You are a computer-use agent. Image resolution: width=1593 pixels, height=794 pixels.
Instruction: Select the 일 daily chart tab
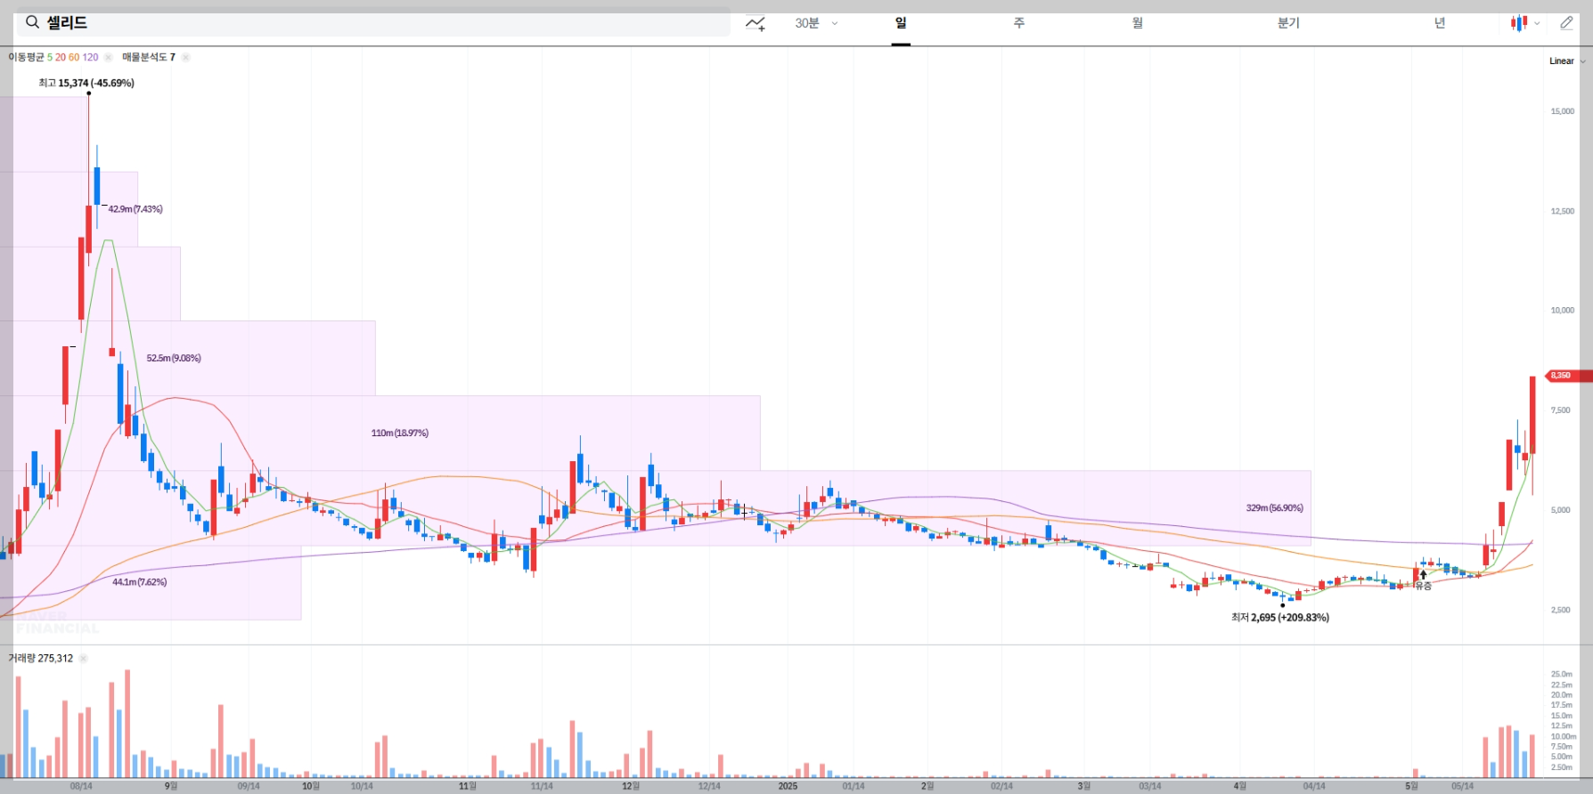pos(901,23)
